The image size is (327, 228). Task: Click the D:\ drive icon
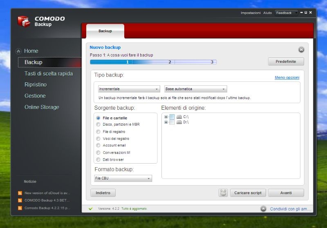[179, 122]
